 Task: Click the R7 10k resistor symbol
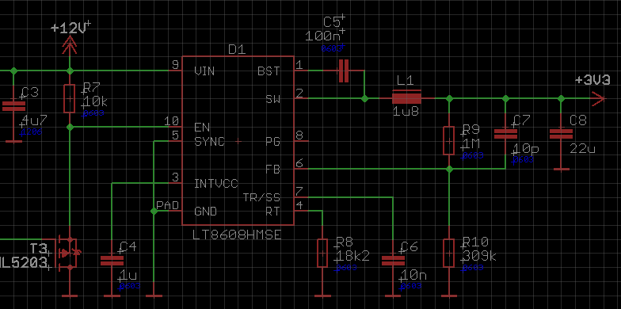70,98
